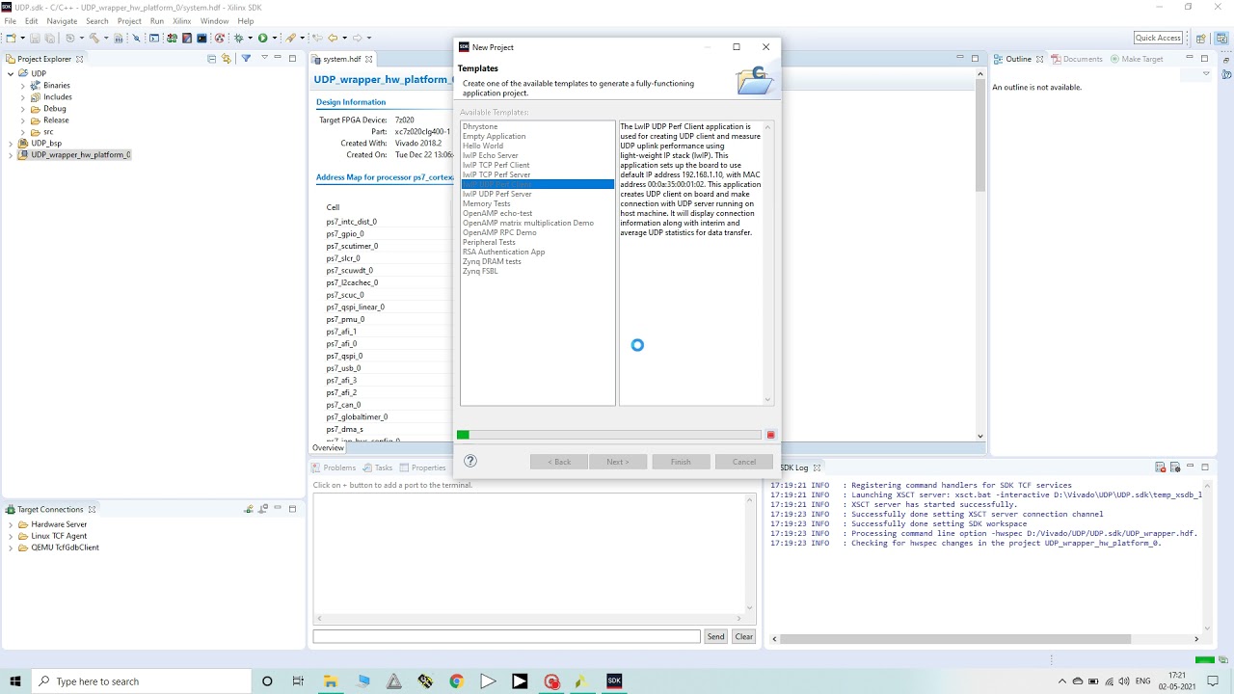1234x694 pixels.
Task: Click the Next button in dialog
Action: pyautogui.click(x=617, y=462)
